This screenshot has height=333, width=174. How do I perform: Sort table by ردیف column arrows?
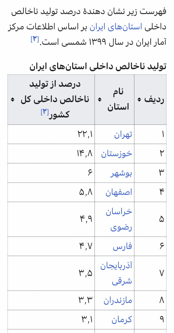(139, 99)
